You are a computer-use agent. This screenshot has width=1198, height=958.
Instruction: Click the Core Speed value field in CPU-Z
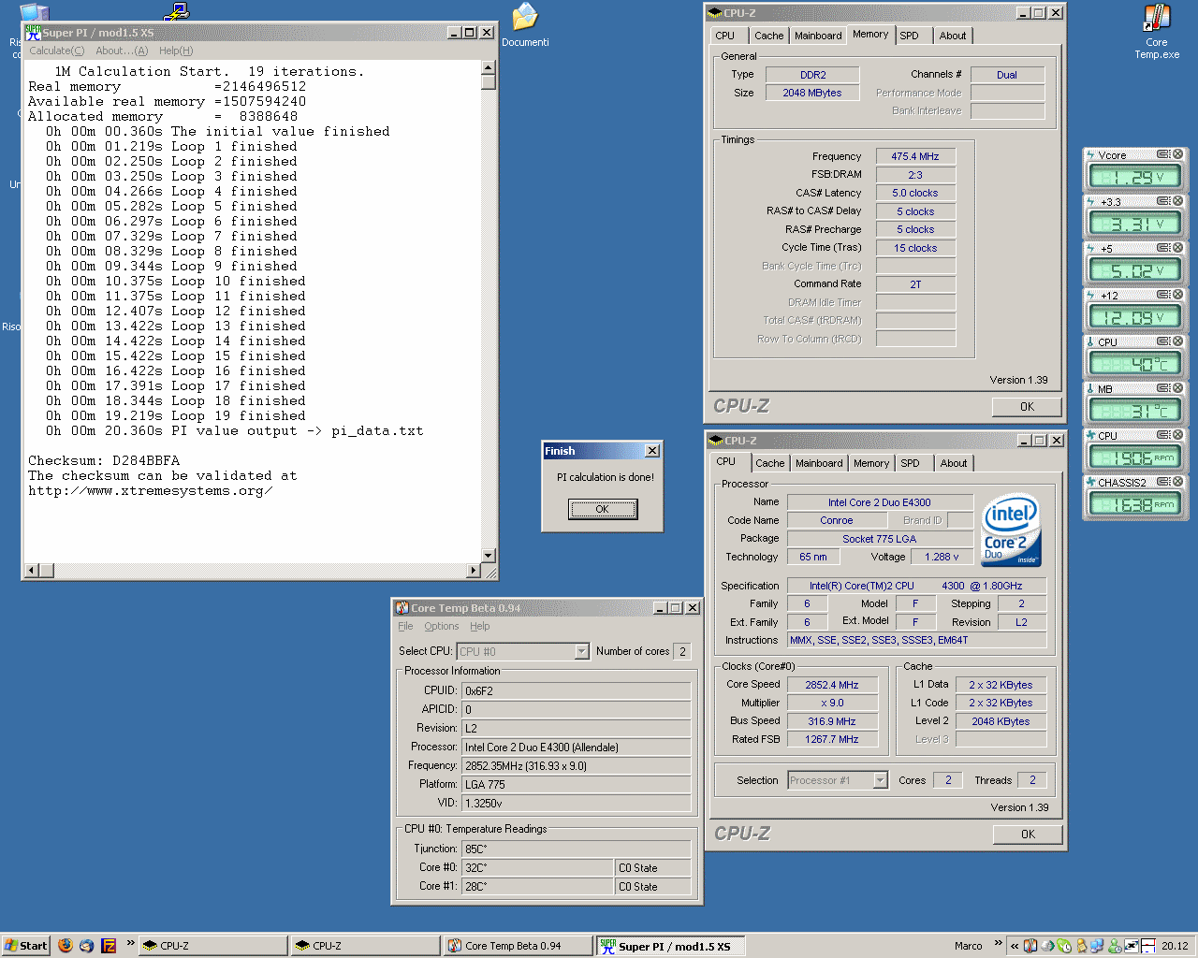coord(832,685)
